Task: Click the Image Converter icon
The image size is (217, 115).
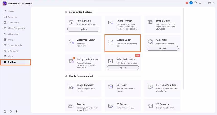Action: 71,87
